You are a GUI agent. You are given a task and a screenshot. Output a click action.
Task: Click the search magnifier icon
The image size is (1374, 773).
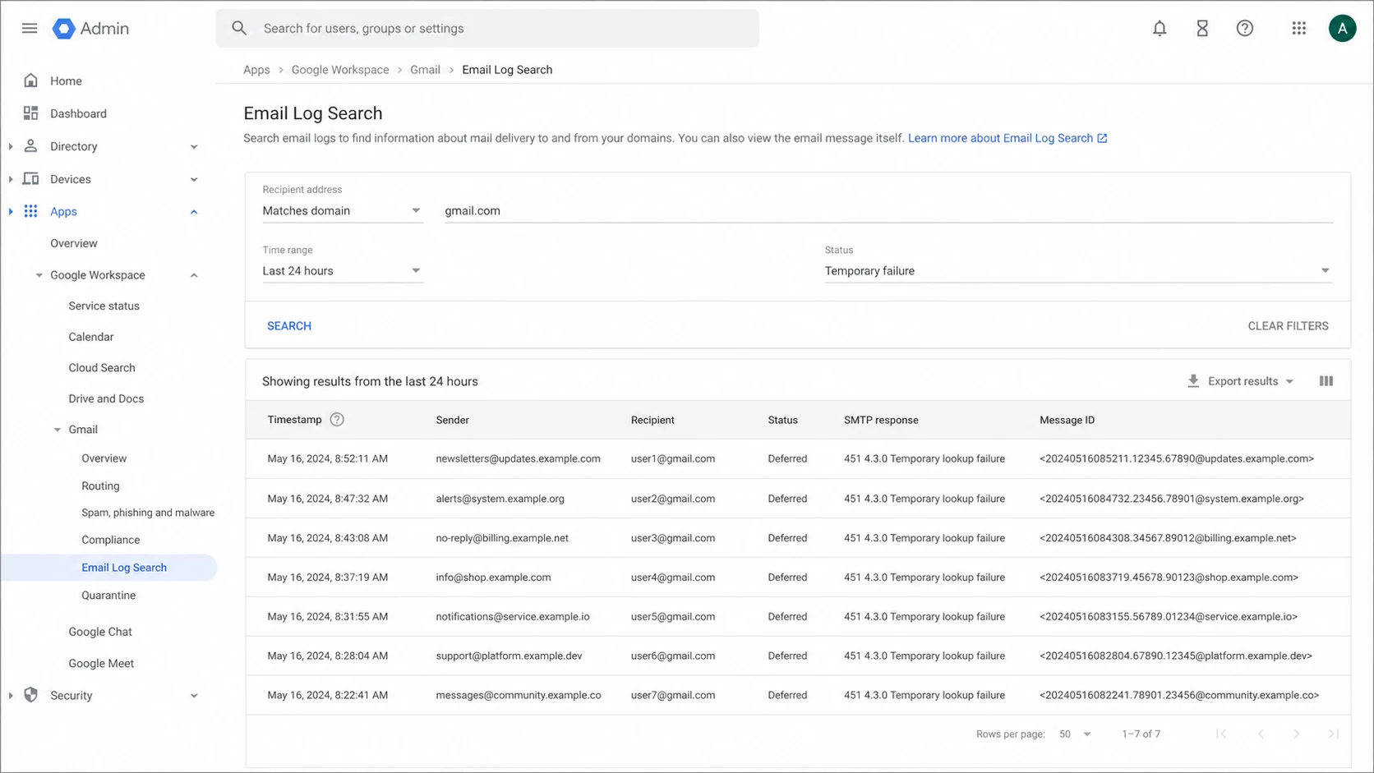point(239,28)
